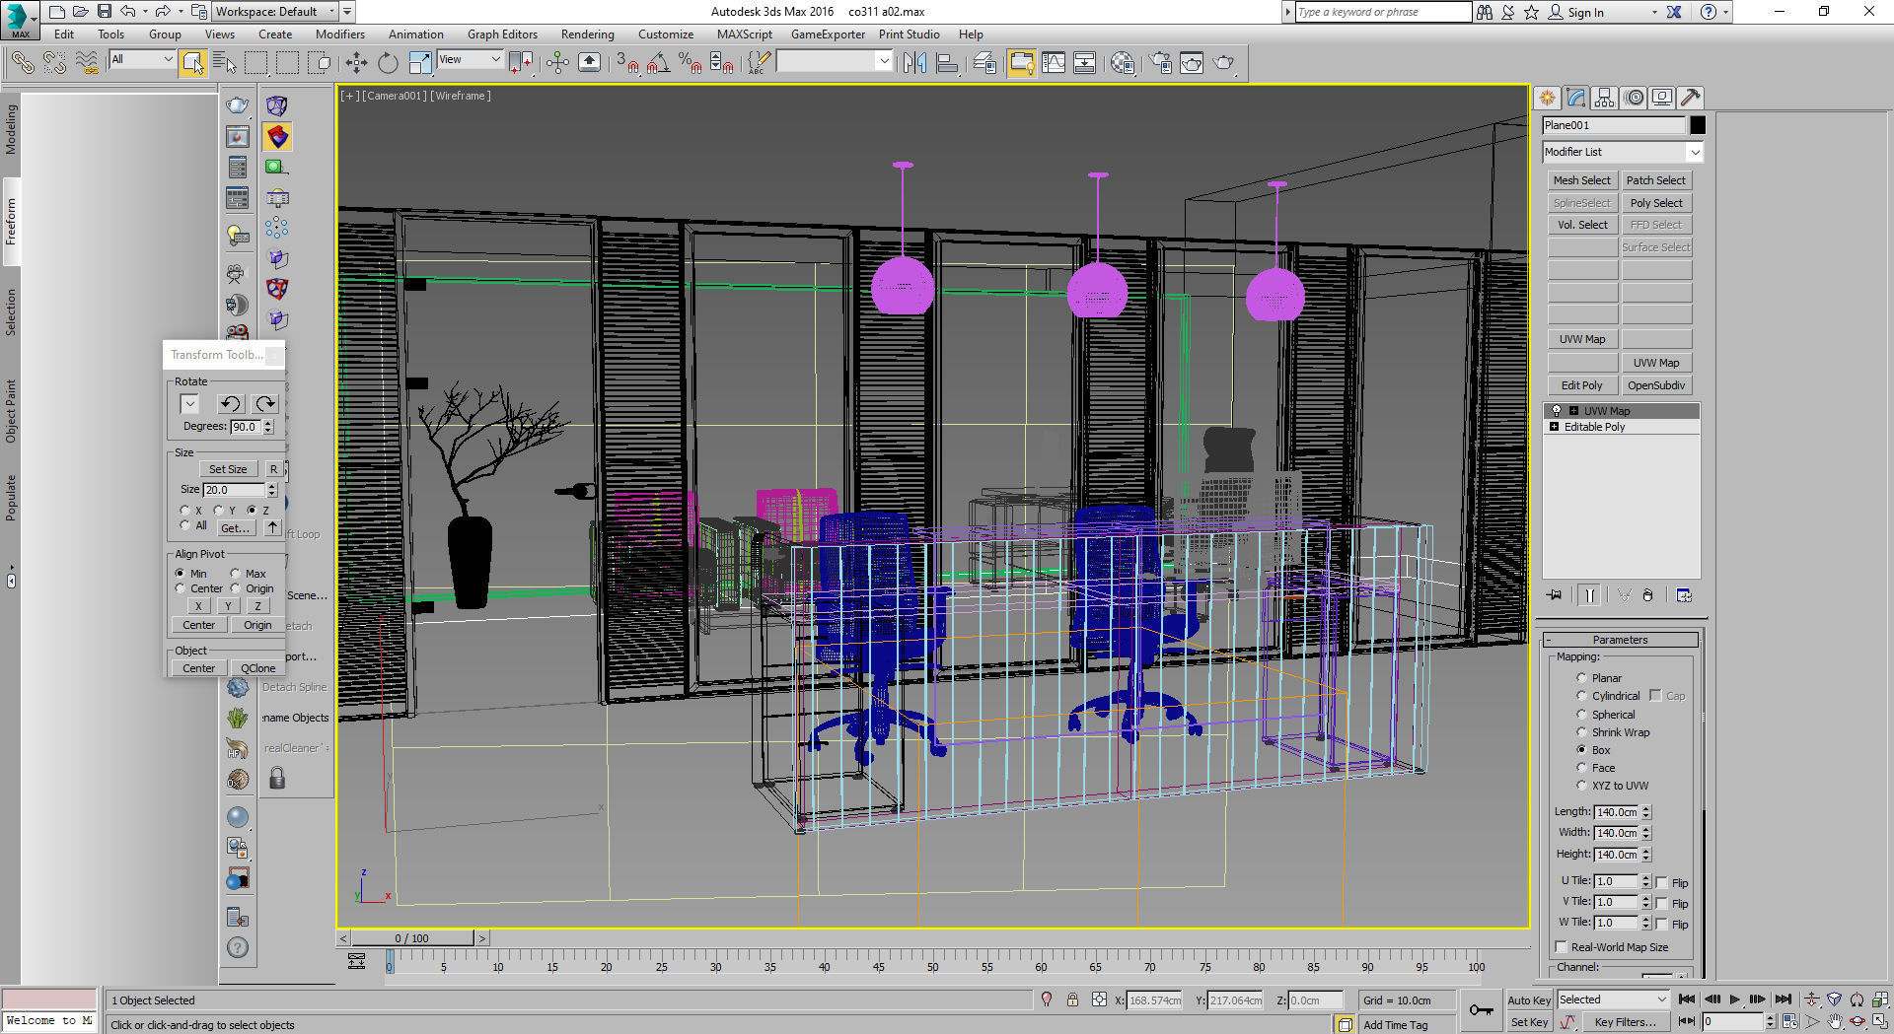Switch to the Create command panel
Viewport: 1894px width, 1034px height.
pyautogui.click(x=1547, y=98)
